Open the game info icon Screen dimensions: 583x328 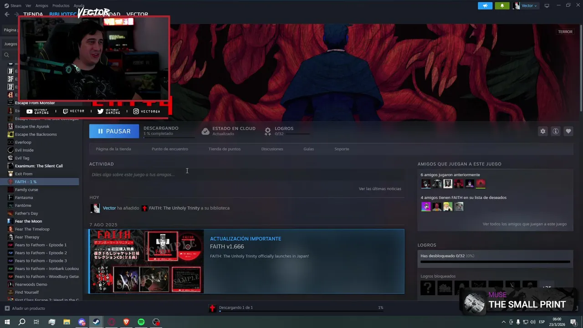[555, 131]
